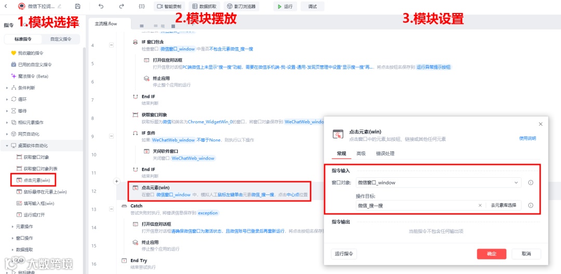Screen dimensions: 561x274
Task: Collapse the IF 窗口包含 block at line 4
Action: pos(111,45)
